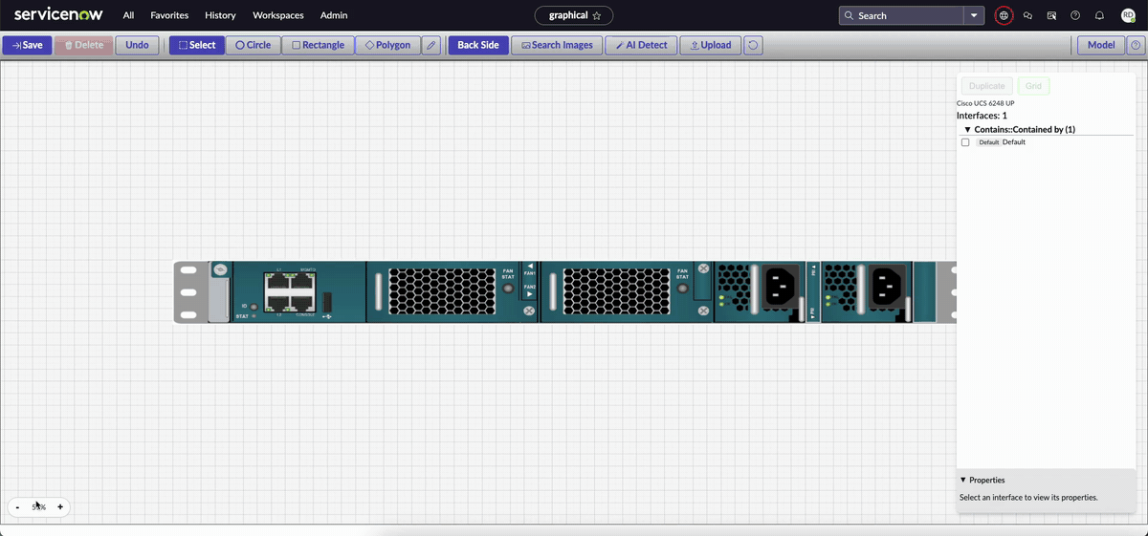Click the global Search field
This screenshot has height=536, width=1148.
click(901, 15)
